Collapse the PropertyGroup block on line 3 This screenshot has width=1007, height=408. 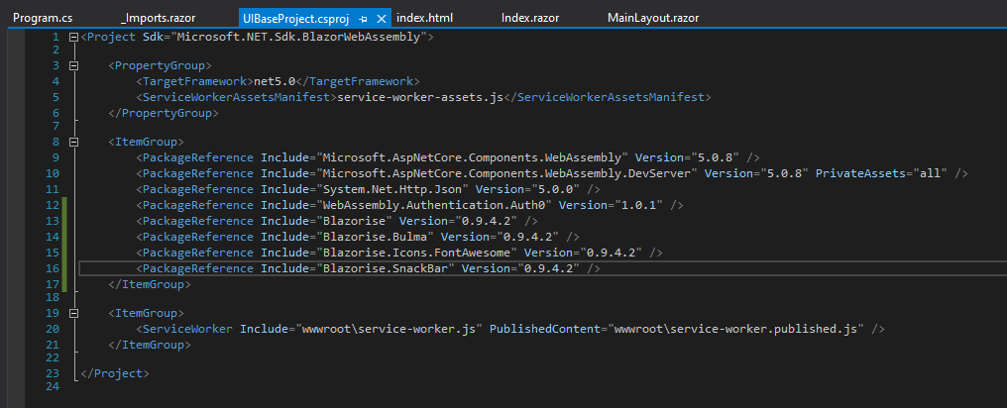click(73, 65)
